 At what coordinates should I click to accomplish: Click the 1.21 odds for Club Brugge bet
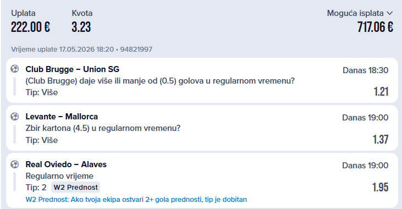[381, 91]
